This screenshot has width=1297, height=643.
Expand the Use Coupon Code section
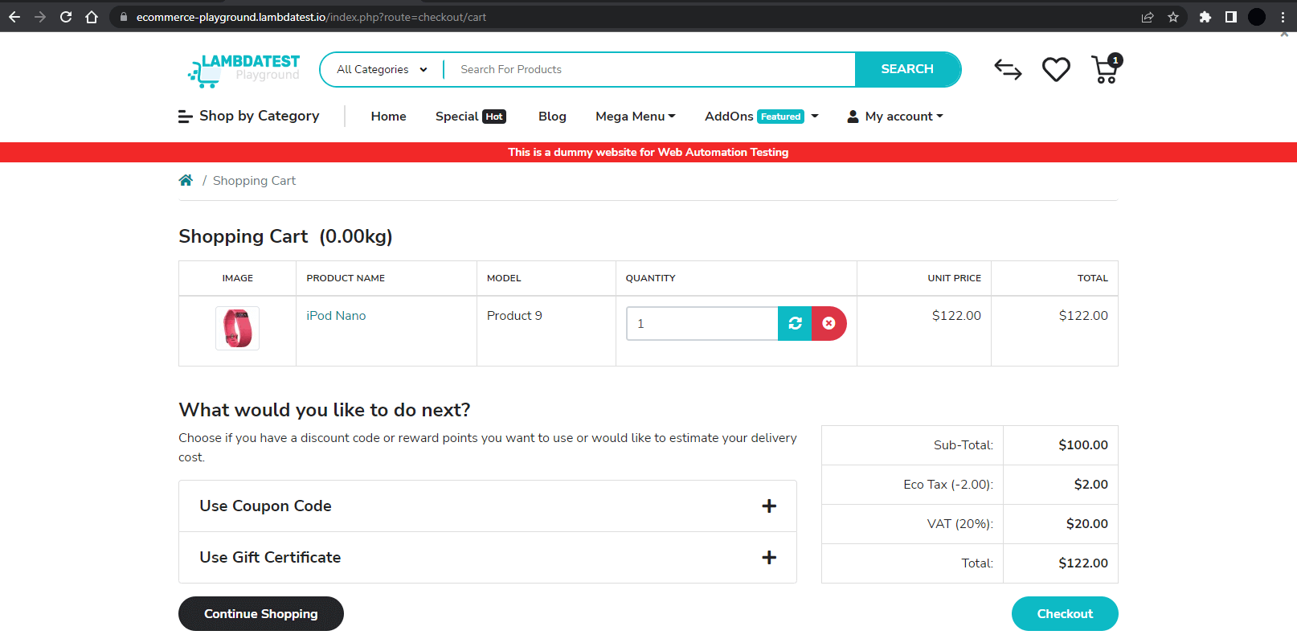[488, 506]
